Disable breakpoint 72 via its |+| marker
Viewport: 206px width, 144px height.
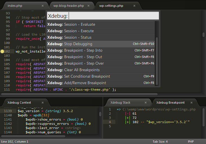[x=127, y=118]
